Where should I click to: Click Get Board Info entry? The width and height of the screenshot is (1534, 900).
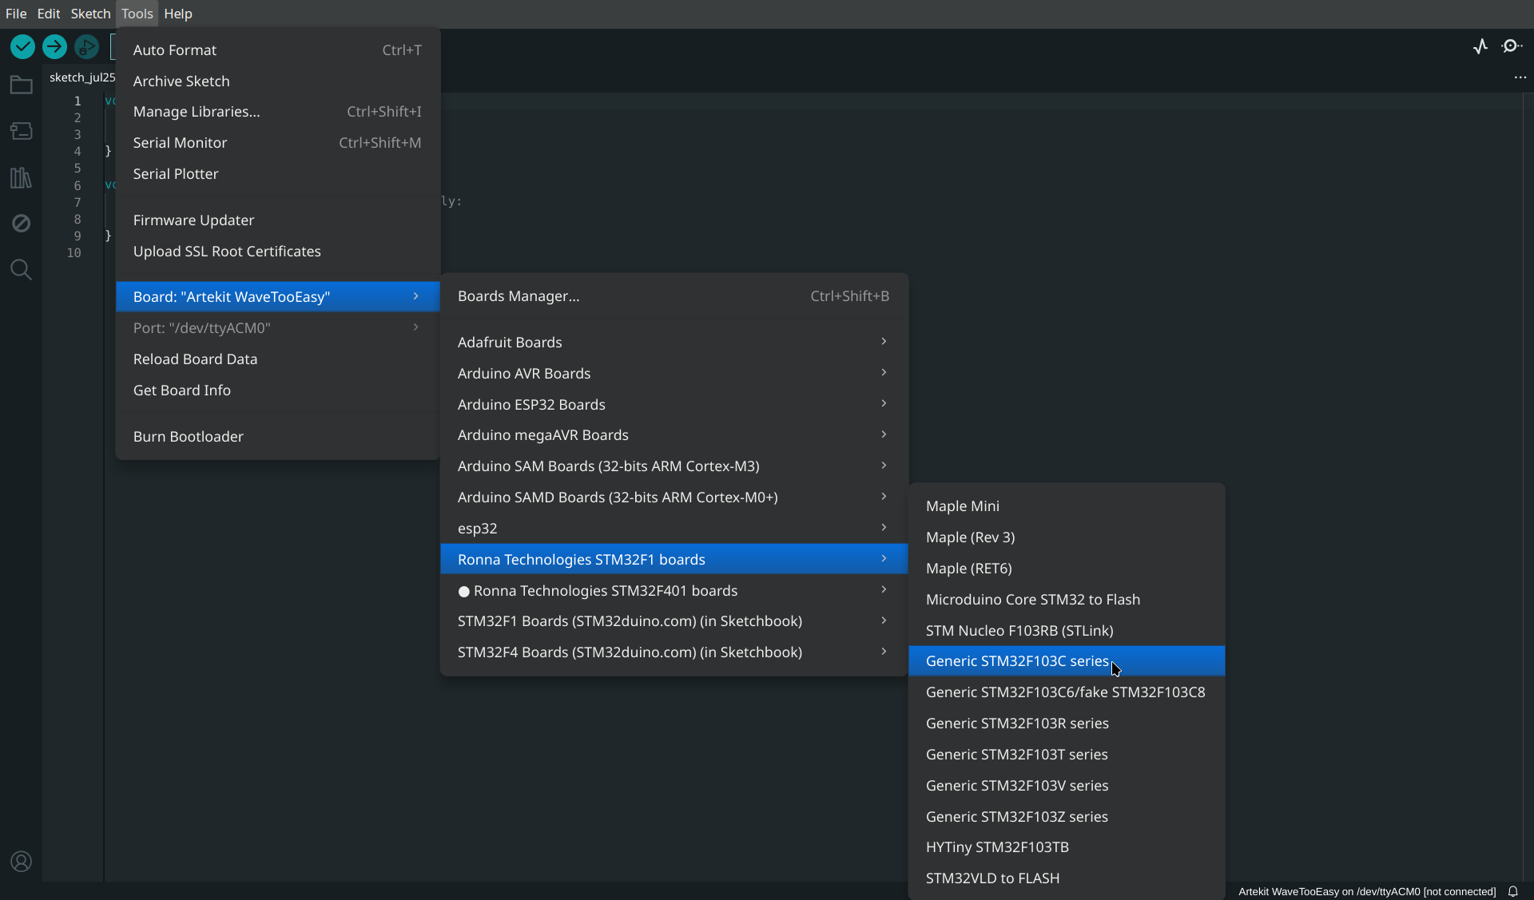277,390
